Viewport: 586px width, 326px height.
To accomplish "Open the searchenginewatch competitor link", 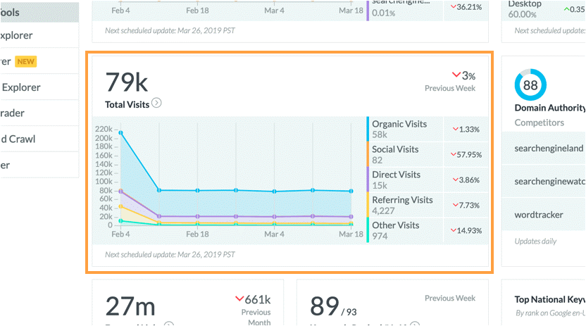I will tap(549, 182).
